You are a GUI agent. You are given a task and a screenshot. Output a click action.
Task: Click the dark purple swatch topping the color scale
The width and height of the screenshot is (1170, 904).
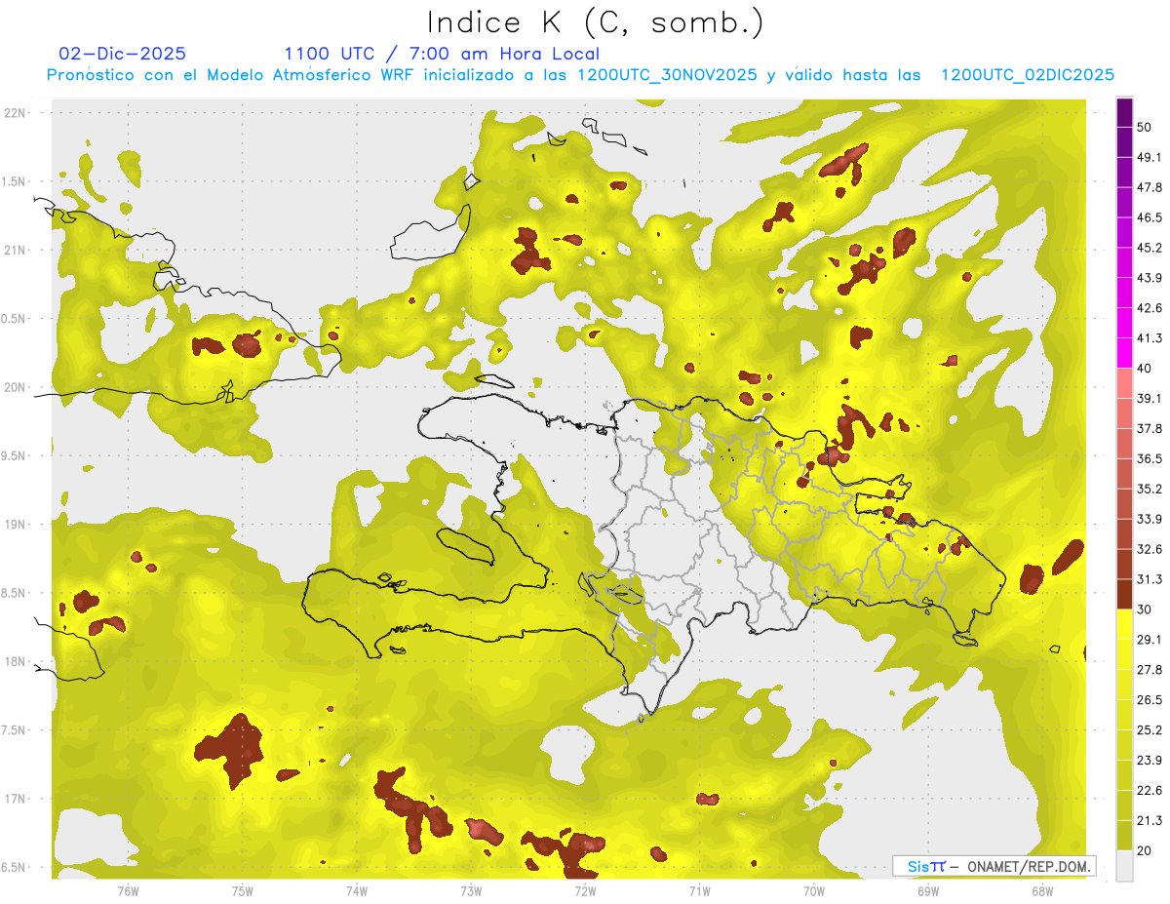1124,112
